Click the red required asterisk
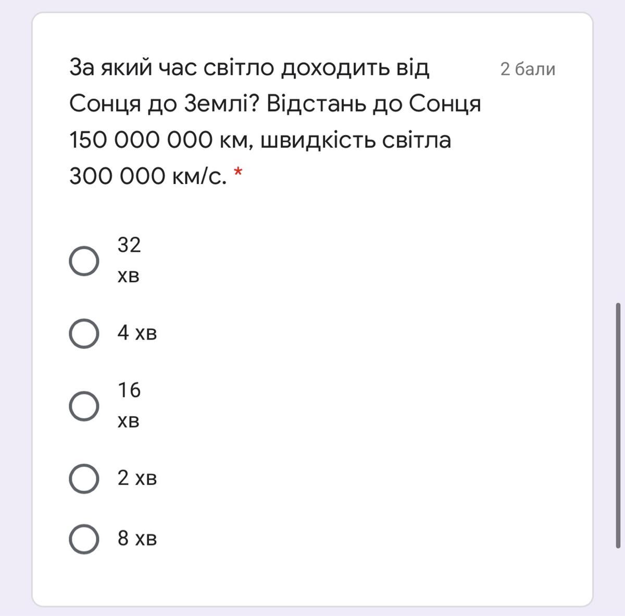The height and width of the screenshot is (616, 625). pos(238,172)
